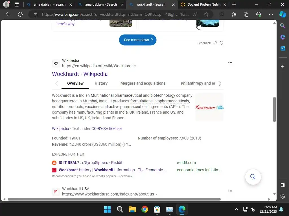Open taskbar Search
289x216 pixels.
(120, 209)
